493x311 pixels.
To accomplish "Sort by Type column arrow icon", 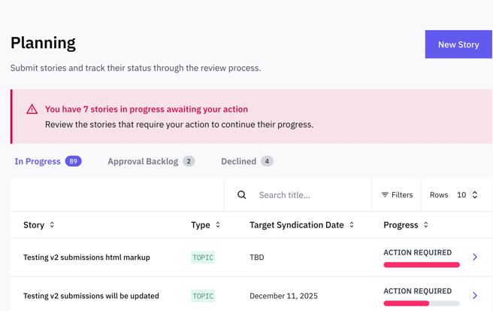I will click(x=218, y=225).
